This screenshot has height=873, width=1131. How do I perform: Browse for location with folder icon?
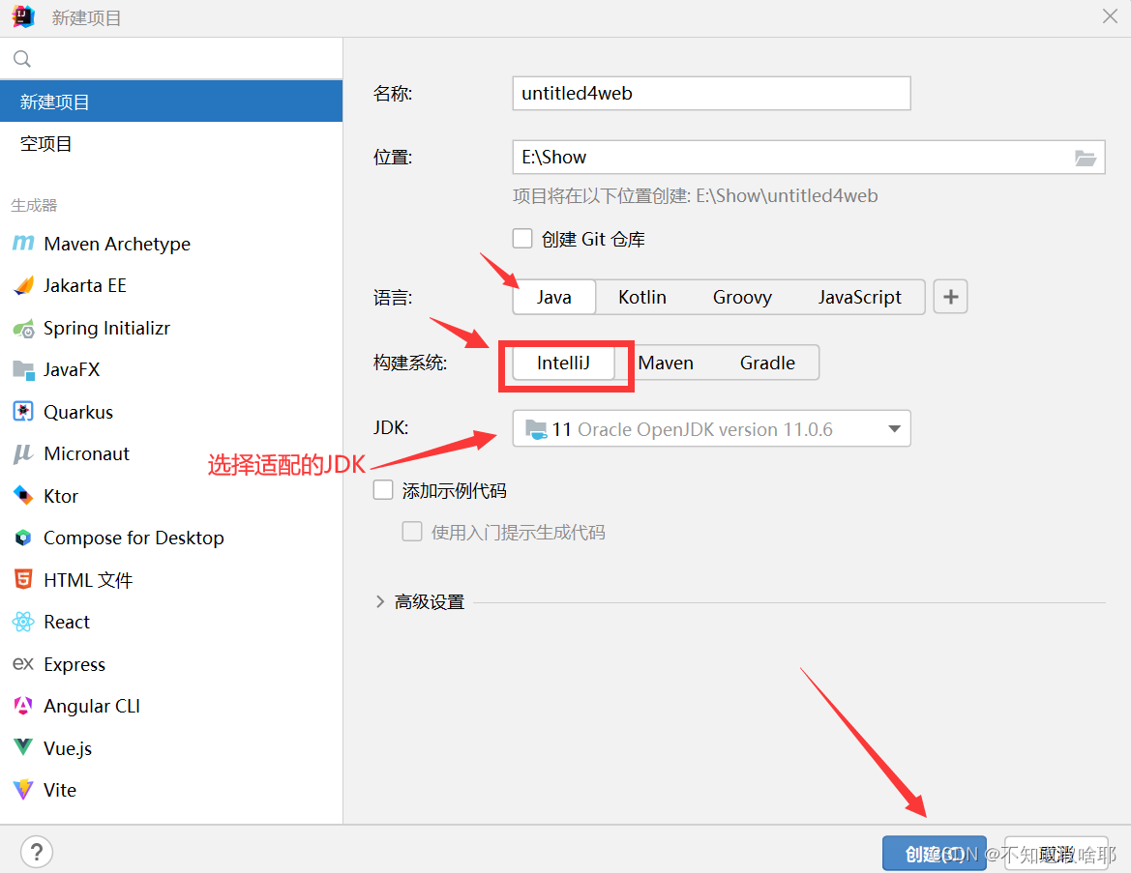1085,158
